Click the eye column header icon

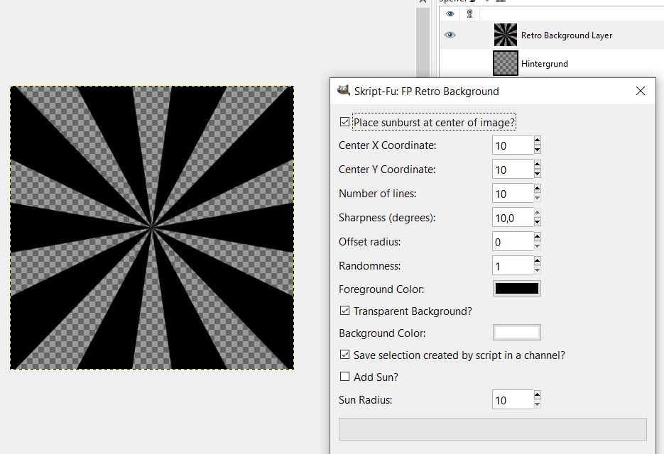450,13
